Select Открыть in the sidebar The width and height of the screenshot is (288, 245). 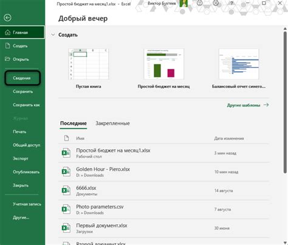pyautogui.click(x=22, y=59)
